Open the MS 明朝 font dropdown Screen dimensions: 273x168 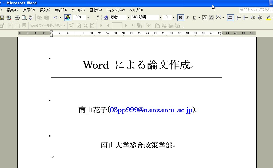(x=160, y=17)
